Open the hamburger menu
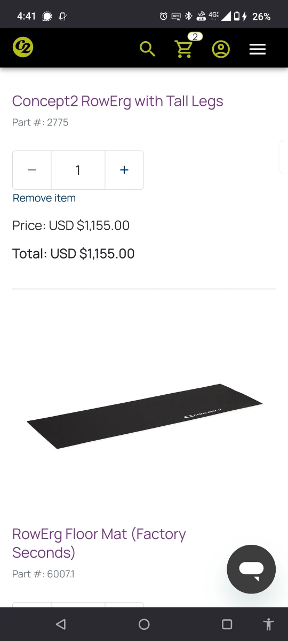The image size is (288, 641). (x=258, y=49)
